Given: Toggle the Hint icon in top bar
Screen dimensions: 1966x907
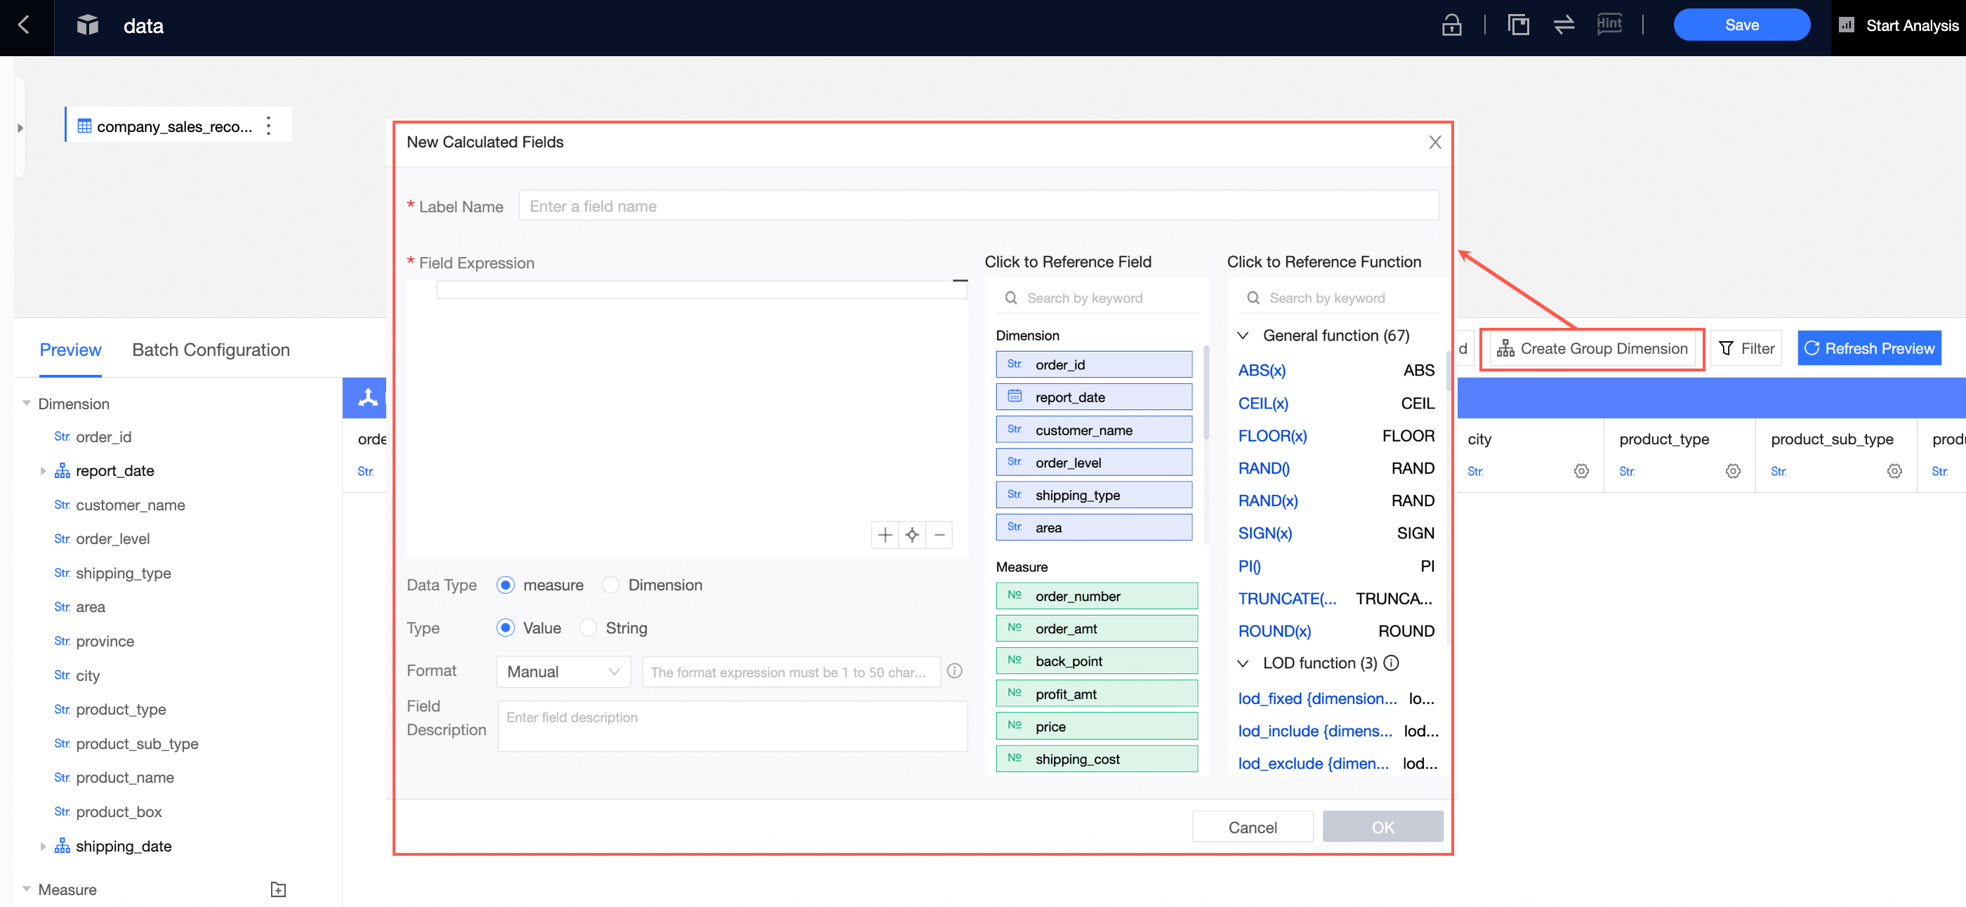Looking at the screenshot, I should [1609, 25].
